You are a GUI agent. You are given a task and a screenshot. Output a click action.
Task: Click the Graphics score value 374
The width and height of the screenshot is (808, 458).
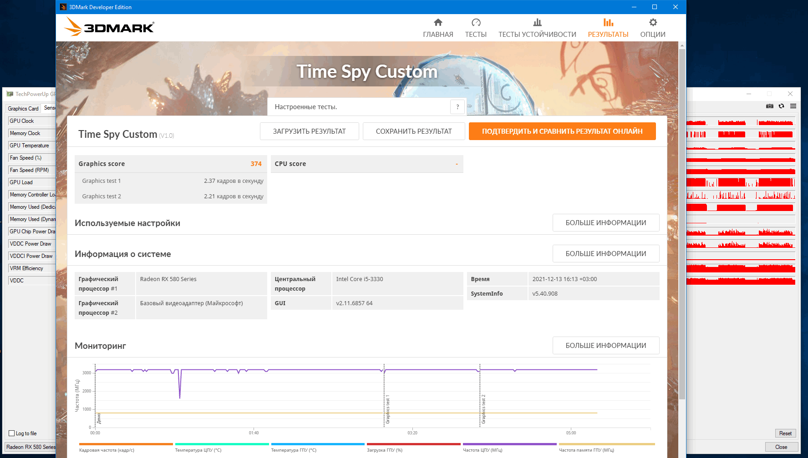(x=256, y=164)
